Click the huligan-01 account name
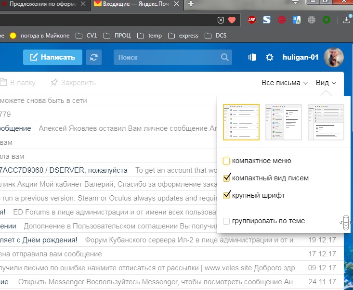The width and height of the screenshot is (353, 290). click(x=301, y=57)
